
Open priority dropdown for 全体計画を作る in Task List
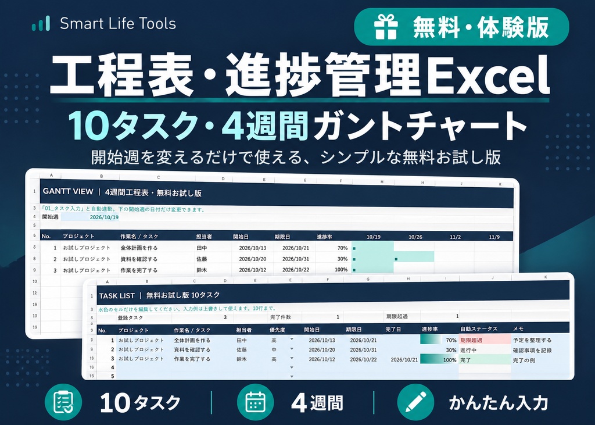[x=292, y=339]
